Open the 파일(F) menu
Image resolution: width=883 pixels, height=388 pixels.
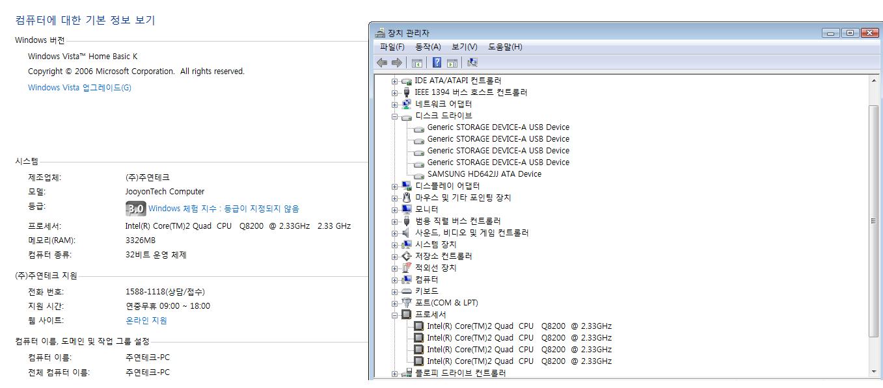coord(392,47)
